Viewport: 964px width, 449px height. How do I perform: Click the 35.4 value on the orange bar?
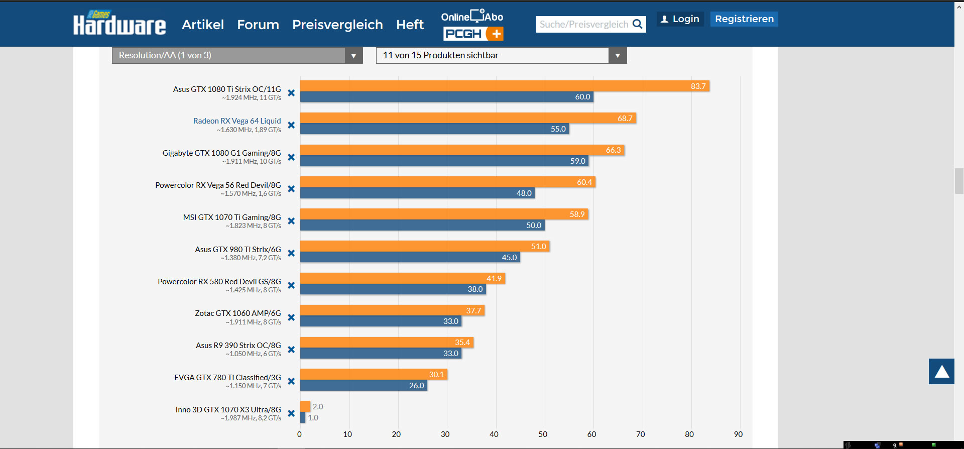pyautogui.click(x=462, y=343)
